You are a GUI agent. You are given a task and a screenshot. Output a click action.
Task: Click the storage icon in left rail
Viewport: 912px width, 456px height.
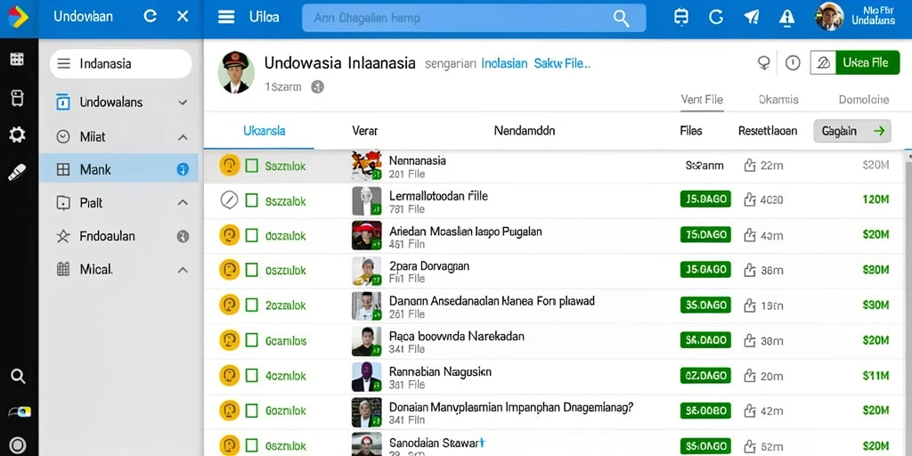click(17, 98)
